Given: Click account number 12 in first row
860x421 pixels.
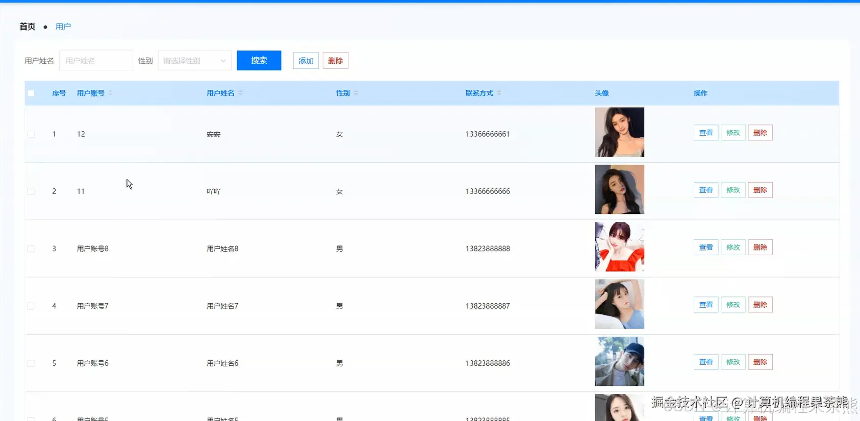Looking at the screenshot, I should [81, 134].
